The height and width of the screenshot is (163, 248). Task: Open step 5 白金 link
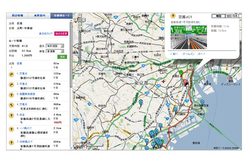click(22, 115)
